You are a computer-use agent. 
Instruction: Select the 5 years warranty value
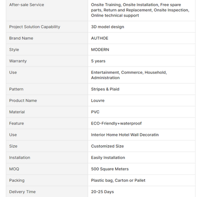98,61
